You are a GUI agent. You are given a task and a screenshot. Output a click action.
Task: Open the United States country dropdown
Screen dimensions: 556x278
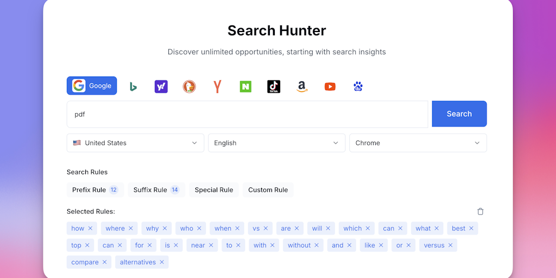135,143
